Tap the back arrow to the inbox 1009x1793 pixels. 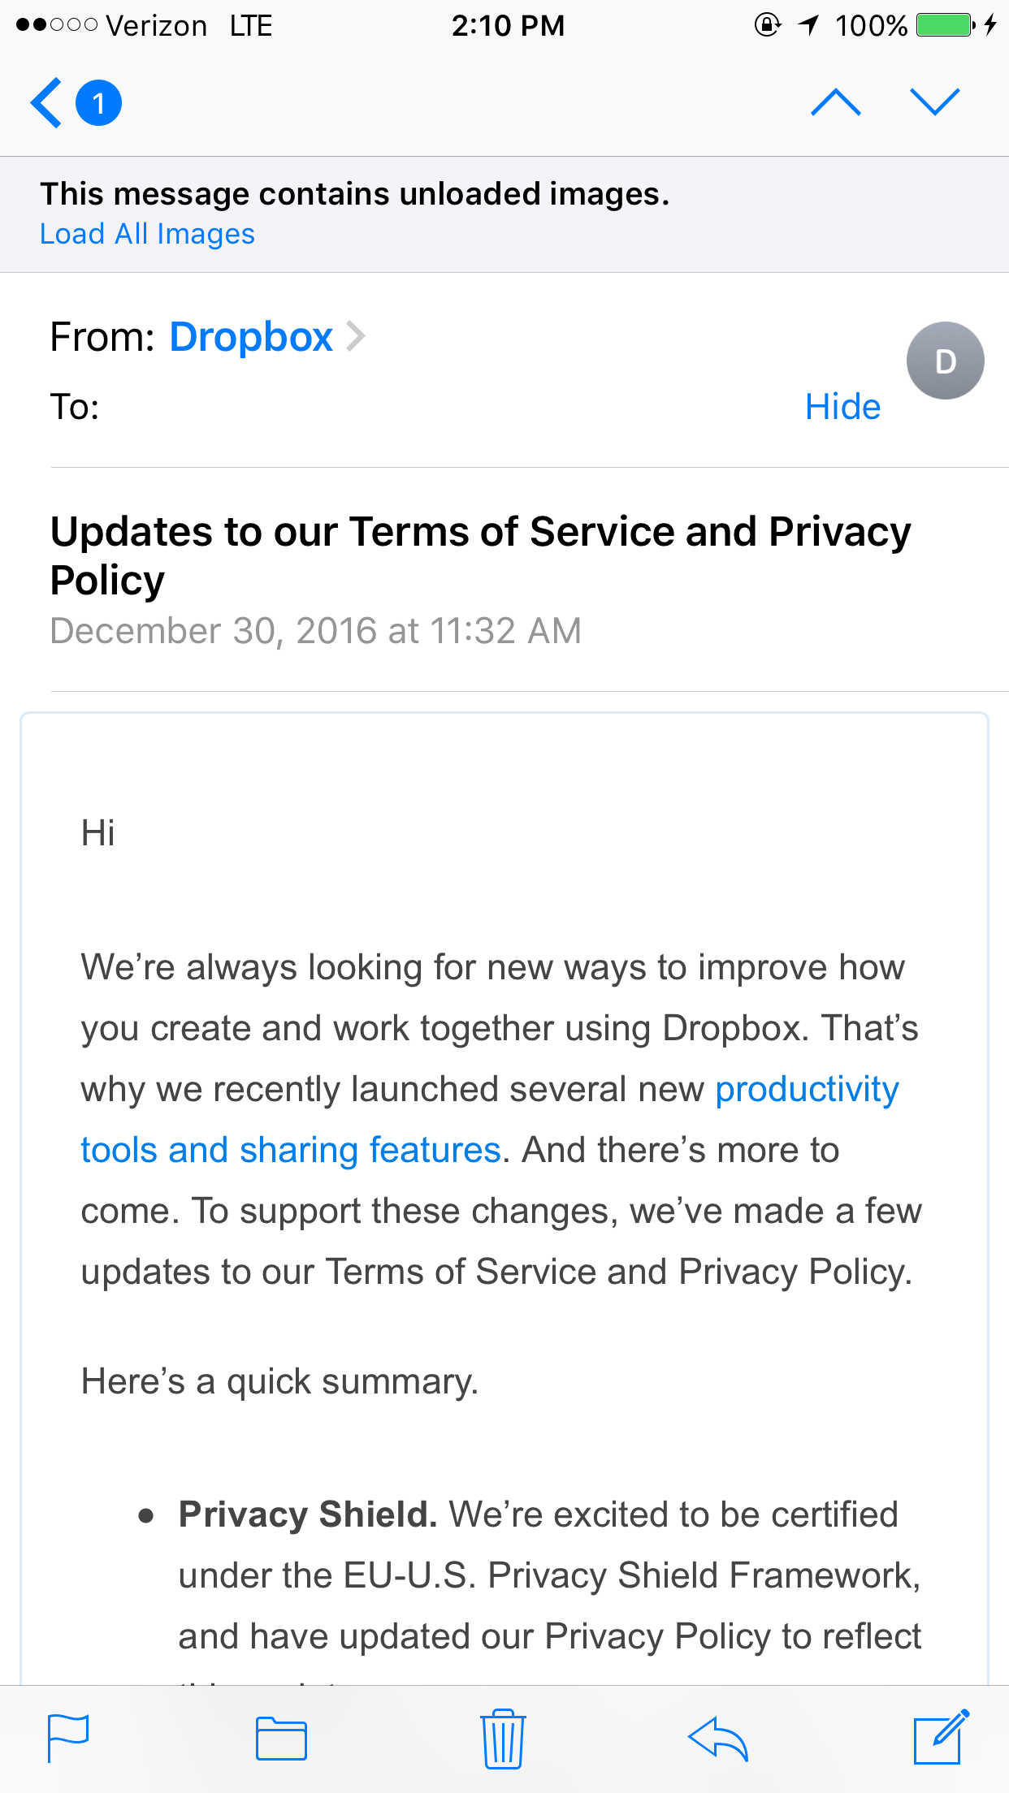point(46,103)
